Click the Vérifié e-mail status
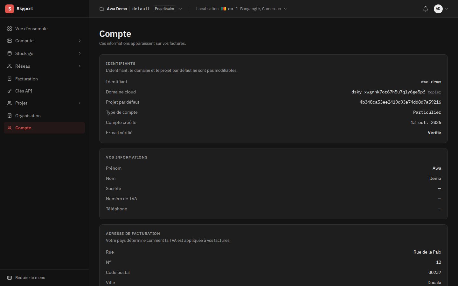 click(x=434, y=133)
